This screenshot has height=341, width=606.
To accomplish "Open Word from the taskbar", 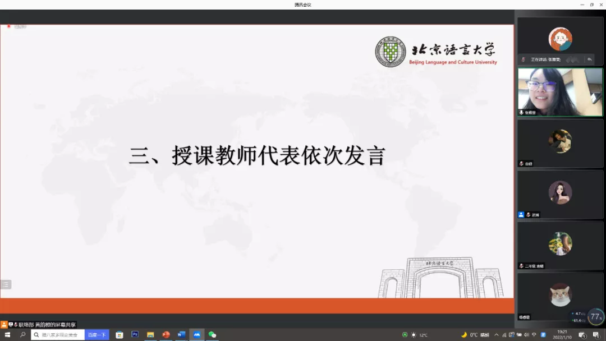I will point(181,335).
